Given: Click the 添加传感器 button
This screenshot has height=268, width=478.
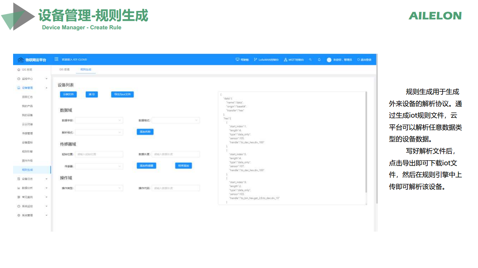Looking at the screenshot, I should [146, 166].
